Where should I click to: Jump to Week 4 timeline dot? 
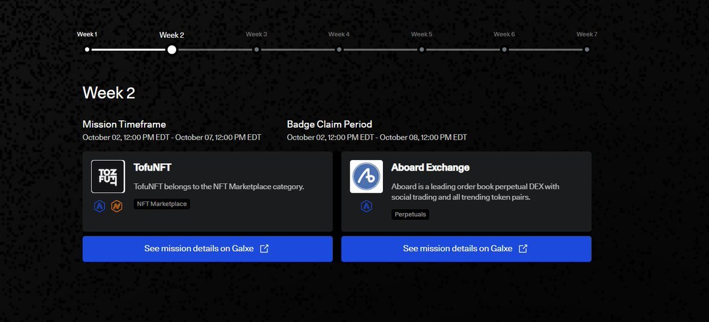coord(339,50)
